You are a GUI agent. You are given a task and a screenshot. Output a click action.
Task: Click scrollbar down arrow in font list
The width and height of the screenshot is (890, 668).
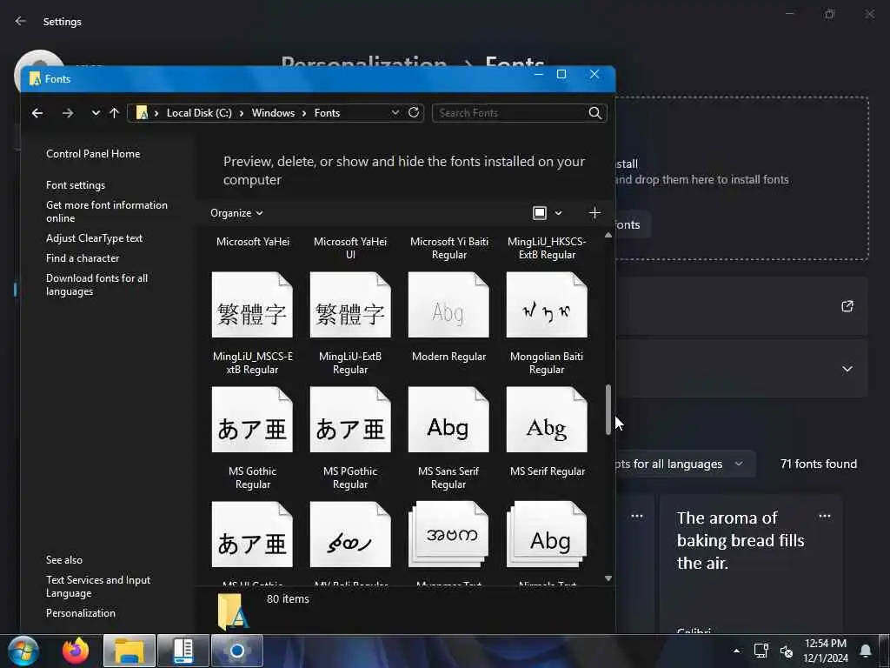coord(608,578)
